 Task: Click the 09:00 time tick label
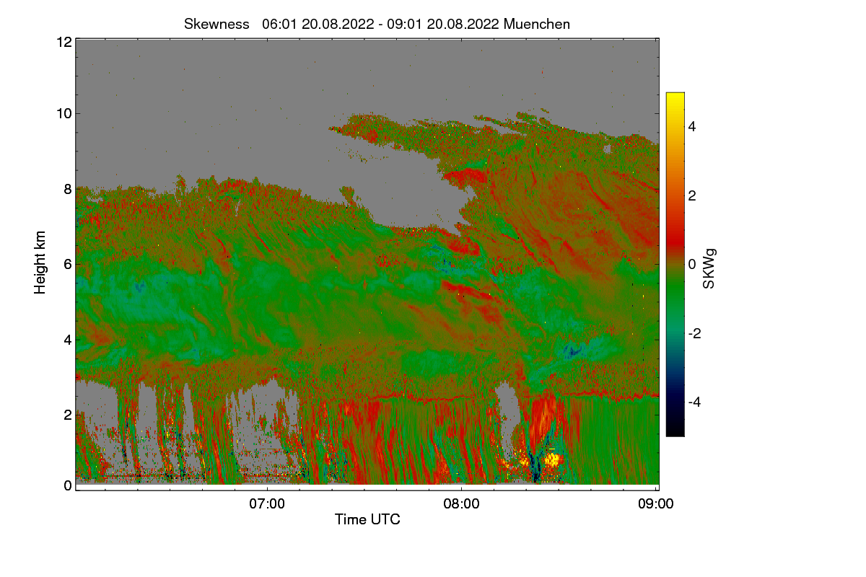[x=656, y=503]
